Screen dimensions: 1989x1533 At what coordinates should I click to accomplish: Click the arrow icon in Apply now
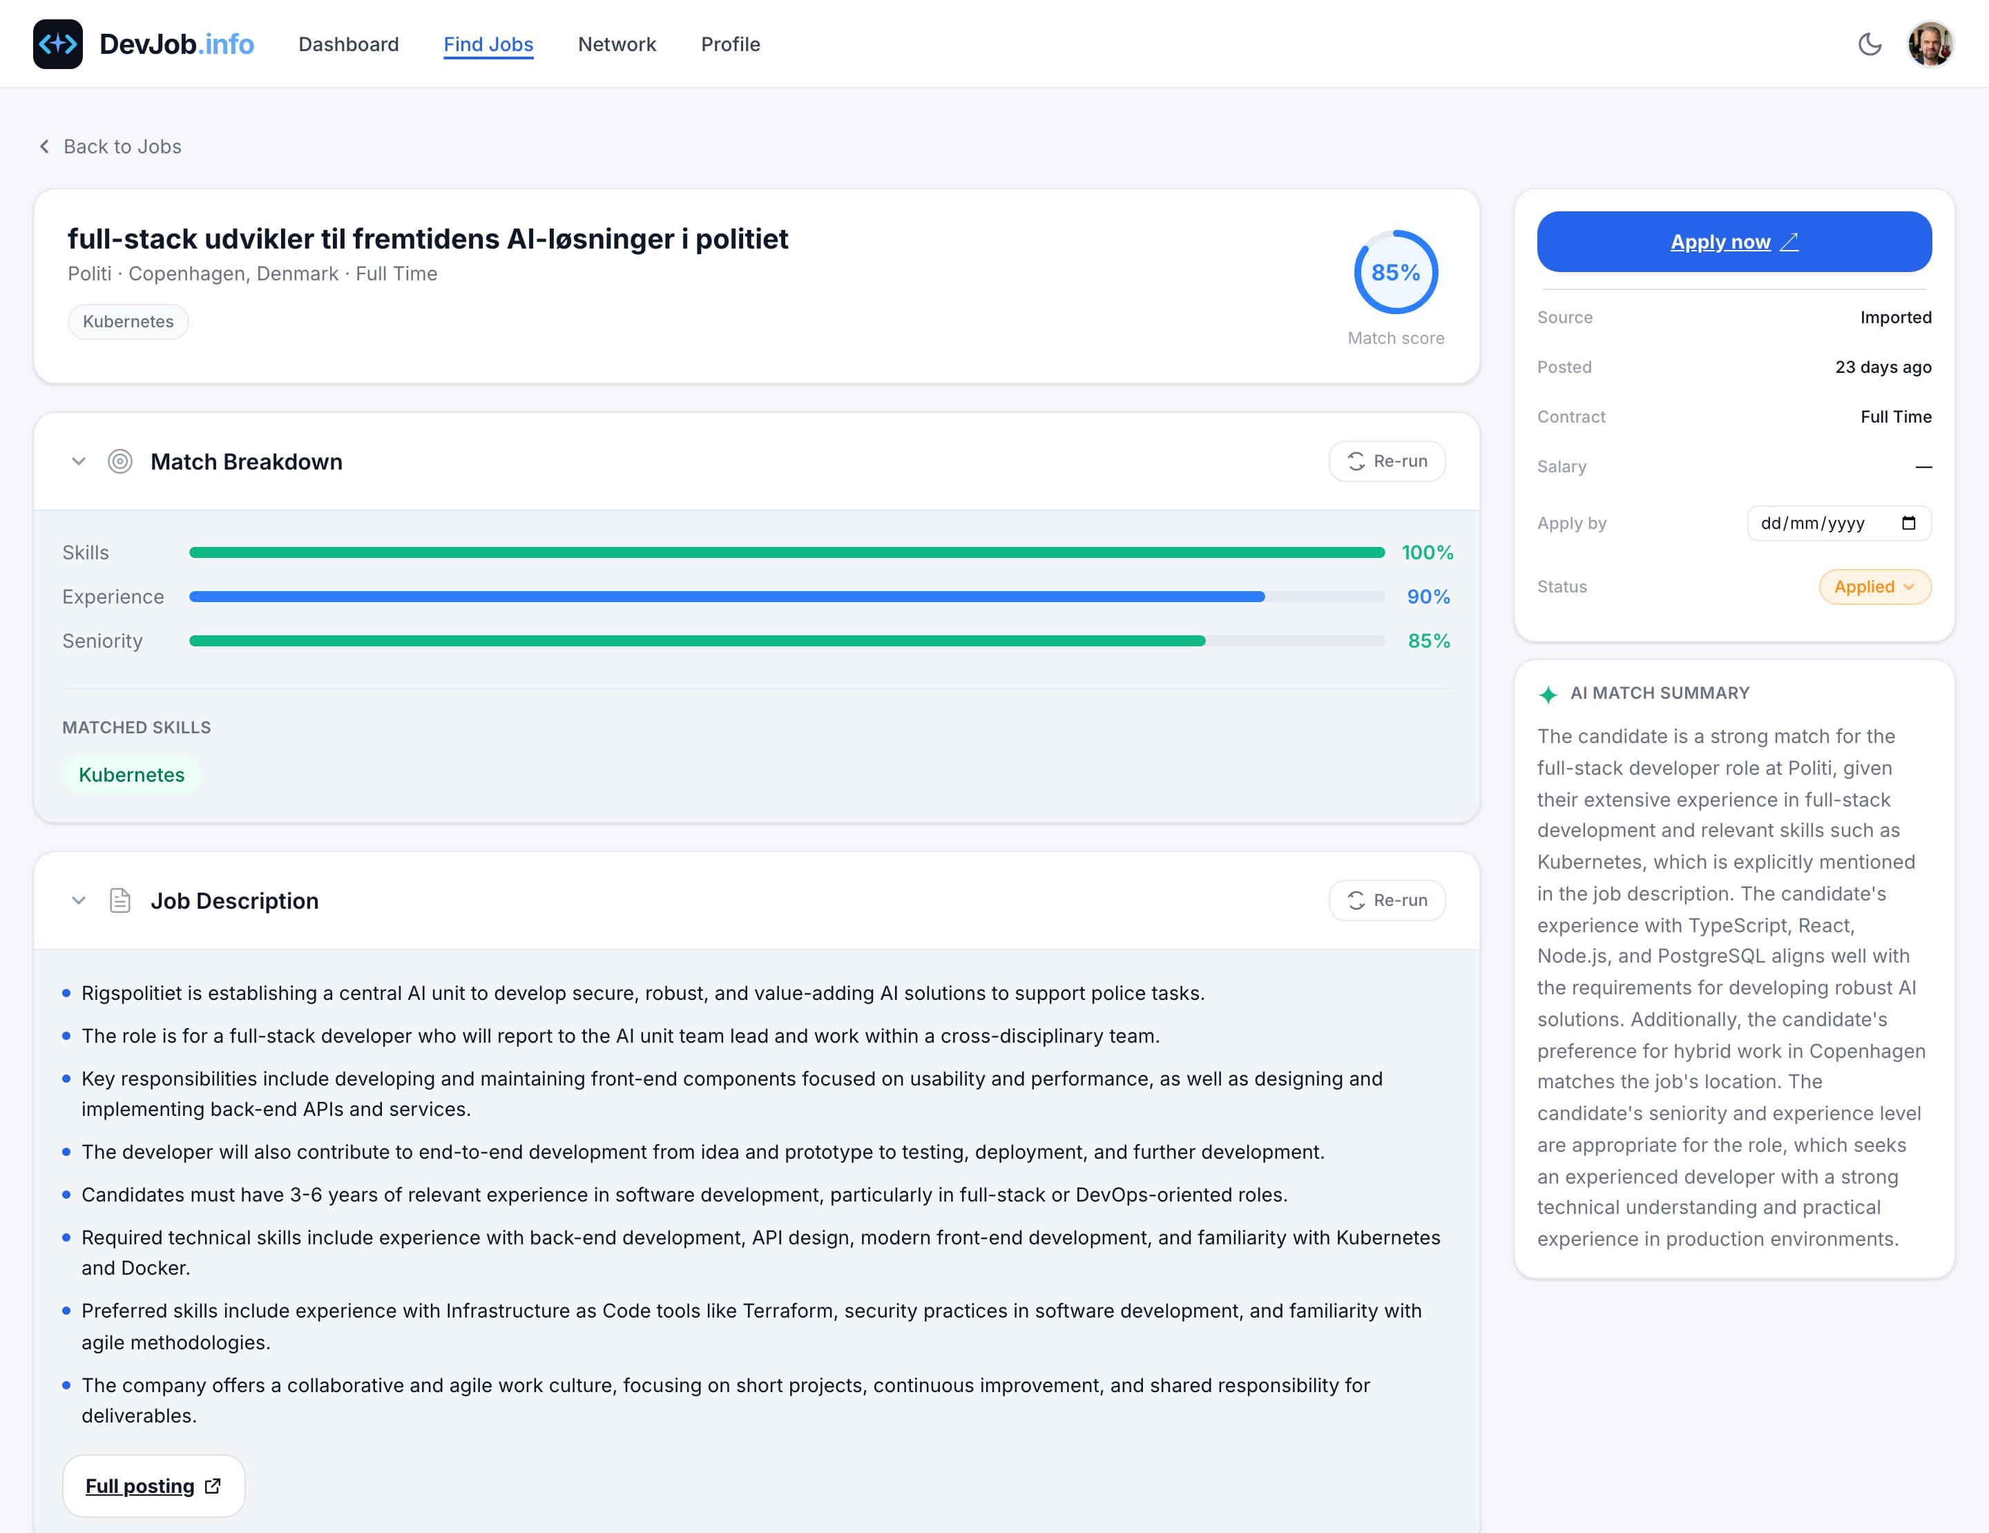[1789, 241]
